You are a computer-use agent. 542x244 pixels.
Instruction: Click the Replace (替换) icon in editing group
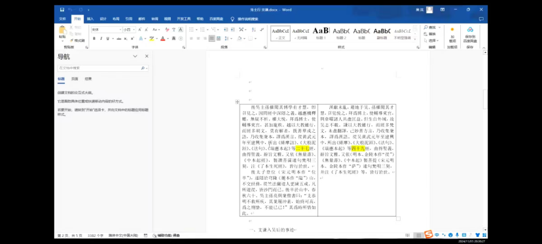[x=426, y=34]
